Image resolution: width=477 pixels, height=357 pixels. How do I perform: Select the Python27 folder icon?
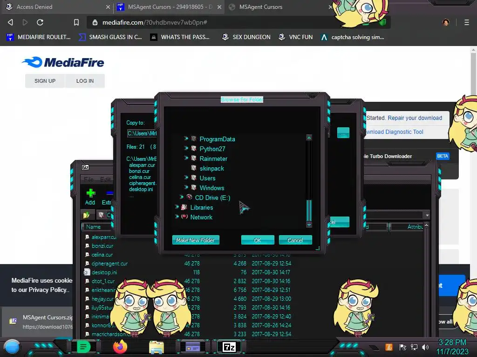click(x=194, y=148)
